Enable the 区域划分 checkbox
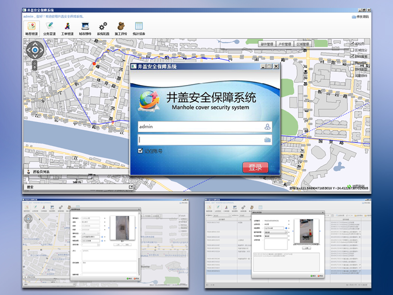This screenshot has width=393, height=295. tap(352, 50)
